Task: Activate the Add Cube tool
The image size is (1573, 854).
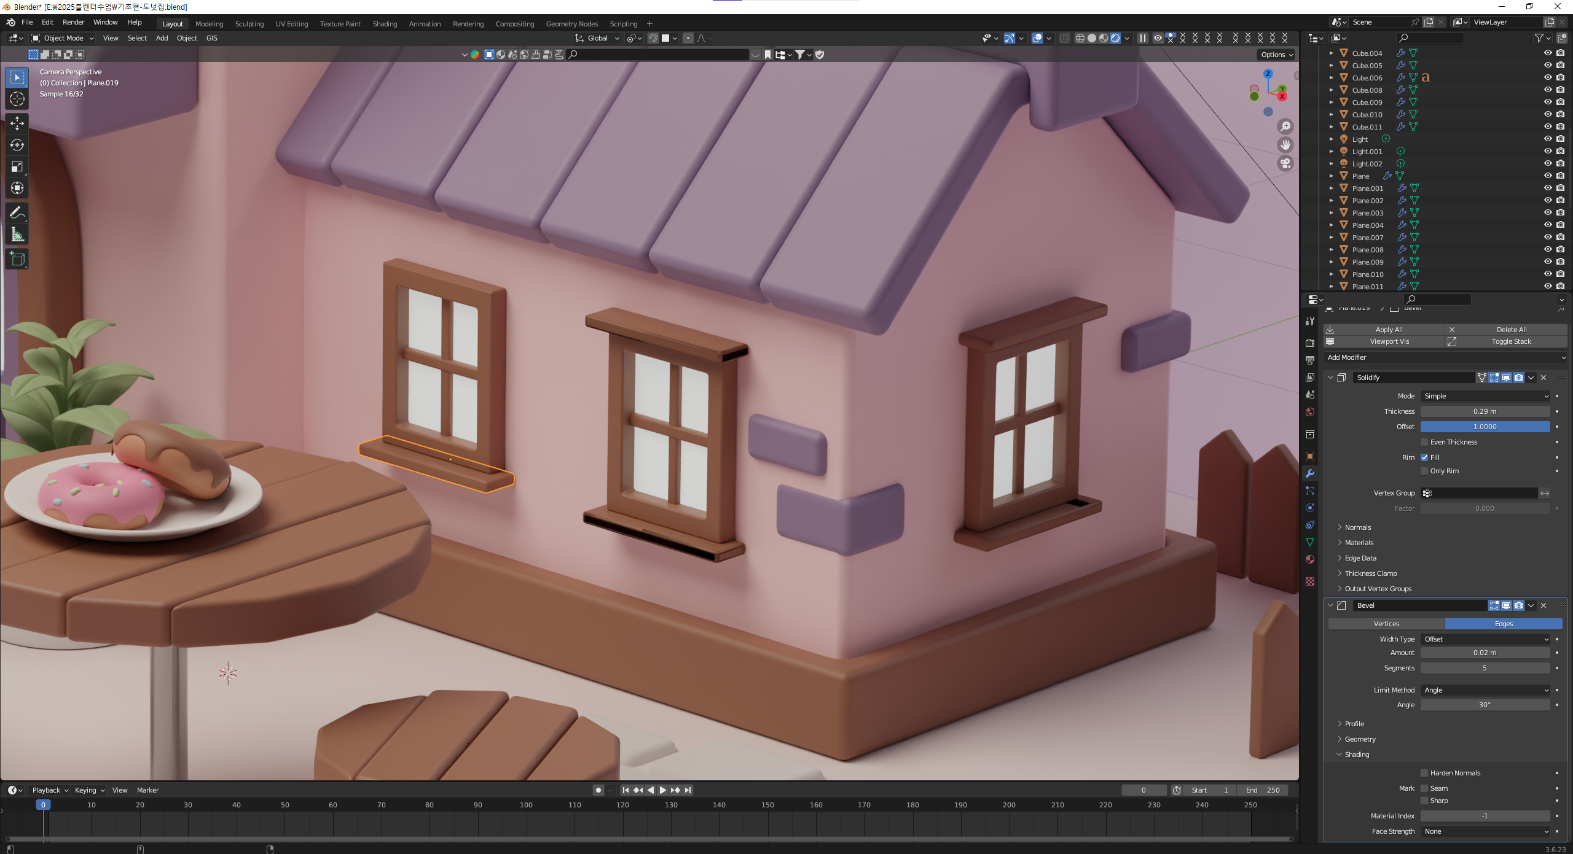Action: click(17, 259)
